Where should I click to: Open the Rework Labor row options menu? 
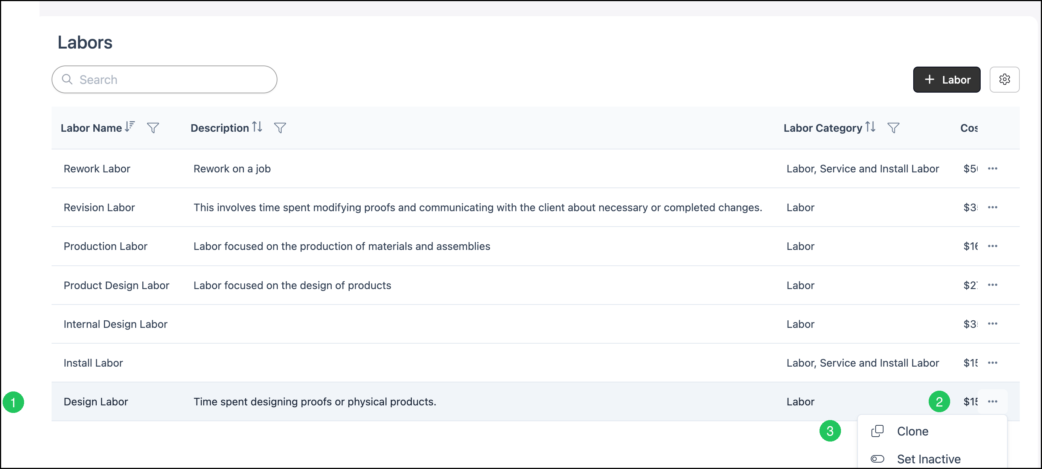992,168
